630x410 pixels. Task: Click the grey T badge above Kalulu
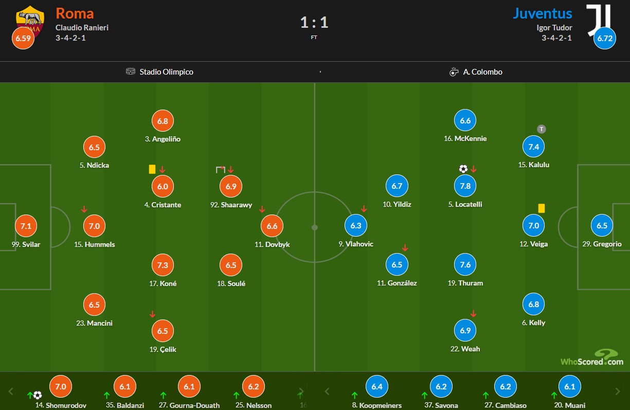(x=541, y=129)
